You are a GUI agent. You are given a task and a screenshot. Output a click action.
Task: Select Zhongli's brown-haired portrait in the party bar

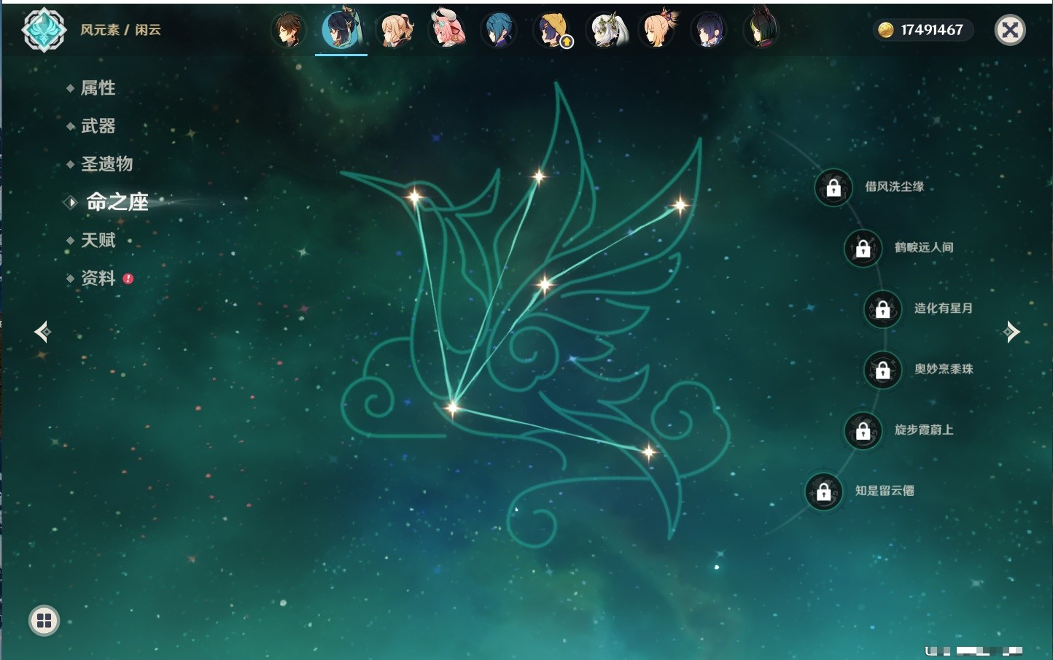point(289,30)
